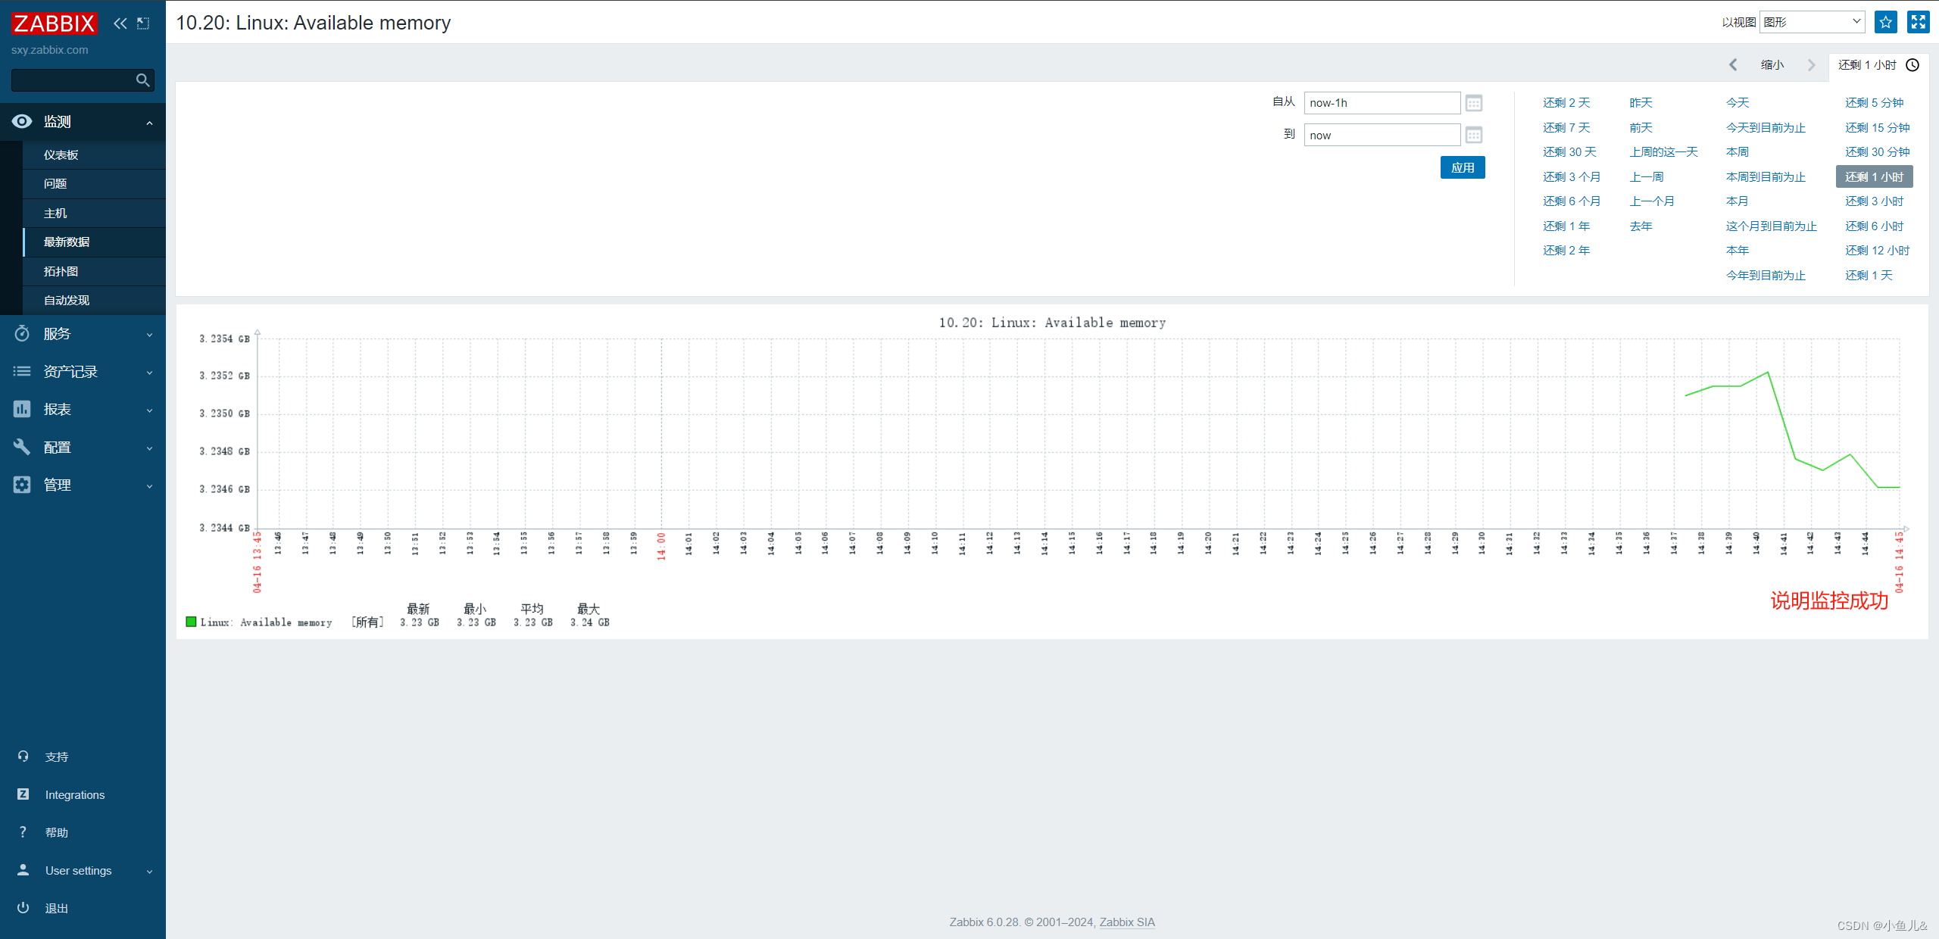Select 还剩 5 分钟 time range
The height and width of the screenshot is (939, 1939).
point(1874,103)
